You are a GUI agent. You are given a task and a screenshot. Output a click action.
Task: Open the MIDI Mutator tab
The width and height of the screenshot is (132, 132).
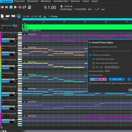point(46,1)
